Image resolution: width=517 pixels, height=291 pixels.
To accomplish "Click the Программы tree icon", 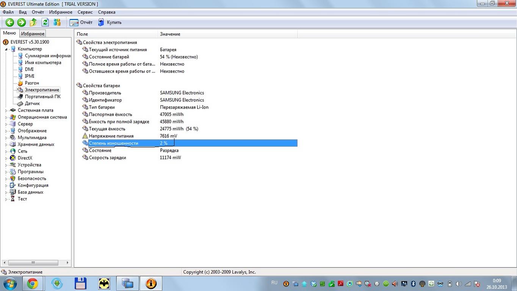I will coord(13,172).
